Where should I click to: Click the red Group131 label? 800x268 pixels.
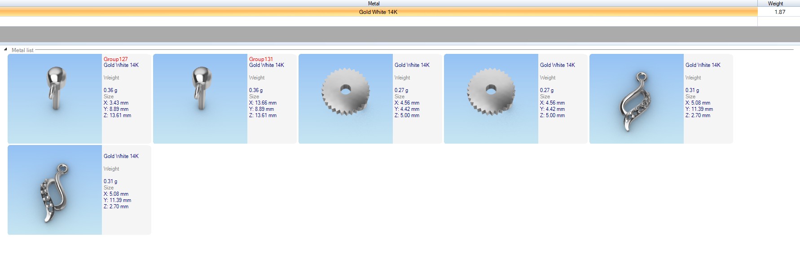click(261, 59)
